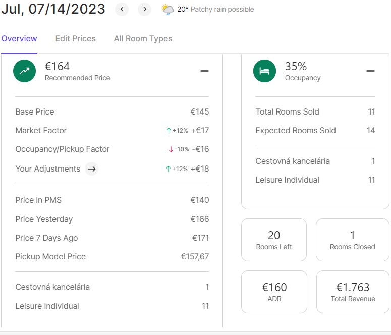Click the Total Revenue €1.763 tile
This screenshot has width=391, height=335.
(x=353, y=292)
